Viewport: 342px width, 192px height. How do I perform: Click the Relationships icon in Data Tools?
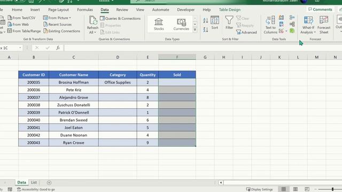(x=292, y=24)
